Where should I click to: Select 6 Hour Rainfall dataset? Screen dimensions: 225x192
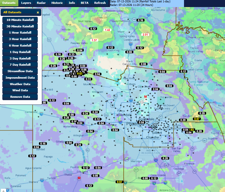20,46
